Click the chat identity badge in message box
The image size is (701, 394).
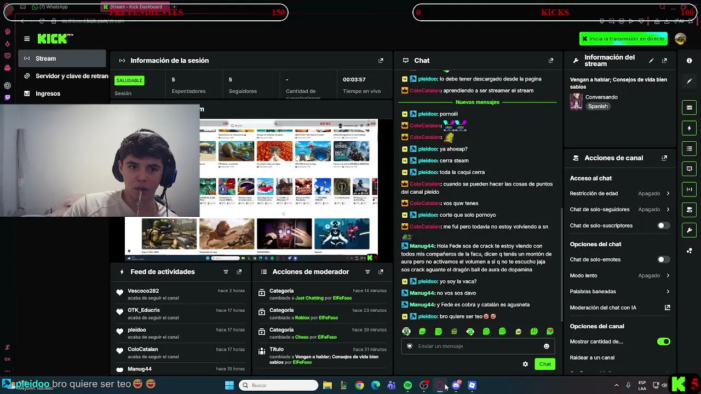410,346
